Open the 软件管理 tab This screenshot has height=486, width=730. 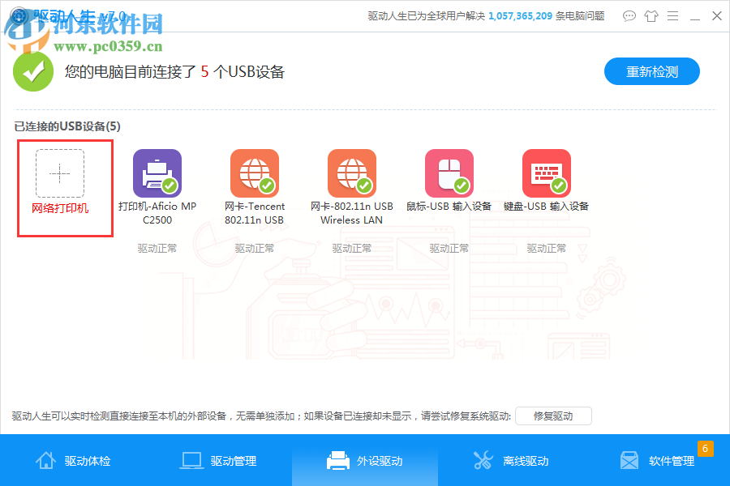click(x=661, y=460)
